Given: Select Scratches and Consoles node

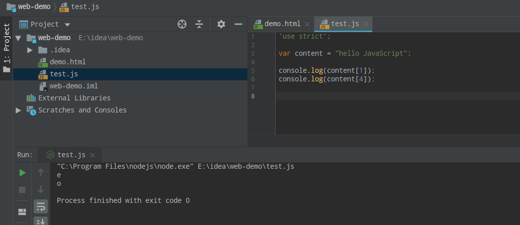Looking at the screenshot, I should coord(82,110).
